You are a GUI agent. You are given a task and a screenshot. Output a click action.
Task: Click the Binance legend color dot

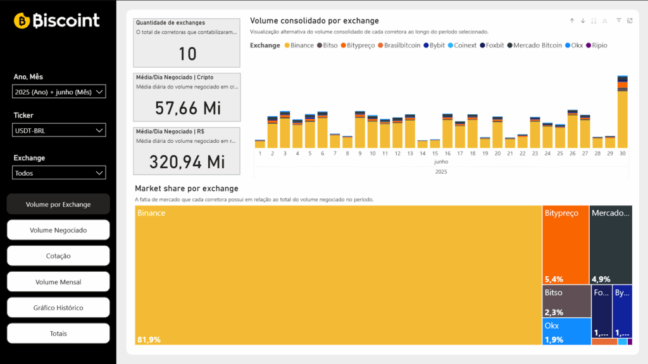point(287,45)
